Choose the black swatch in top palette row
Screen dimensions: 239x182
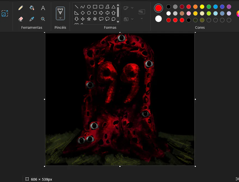tap(169, 7)
